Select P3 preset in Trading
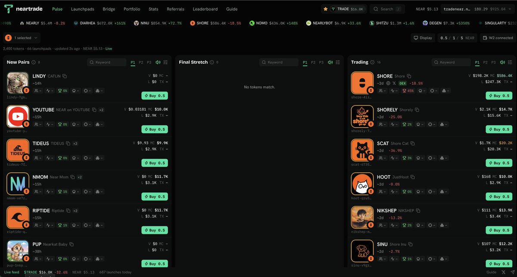Screen dimensions: 517x277 click(493, 62)
